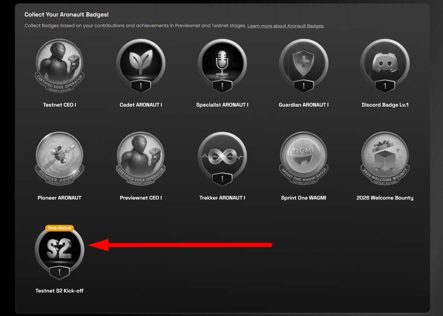
Task: Open Learn more about Aronault Badges link
Action: click(x=286, y=26)
